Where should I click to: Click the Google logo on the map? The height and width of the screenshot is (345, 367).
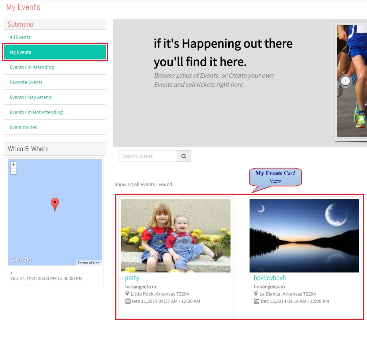click(21, 260)
